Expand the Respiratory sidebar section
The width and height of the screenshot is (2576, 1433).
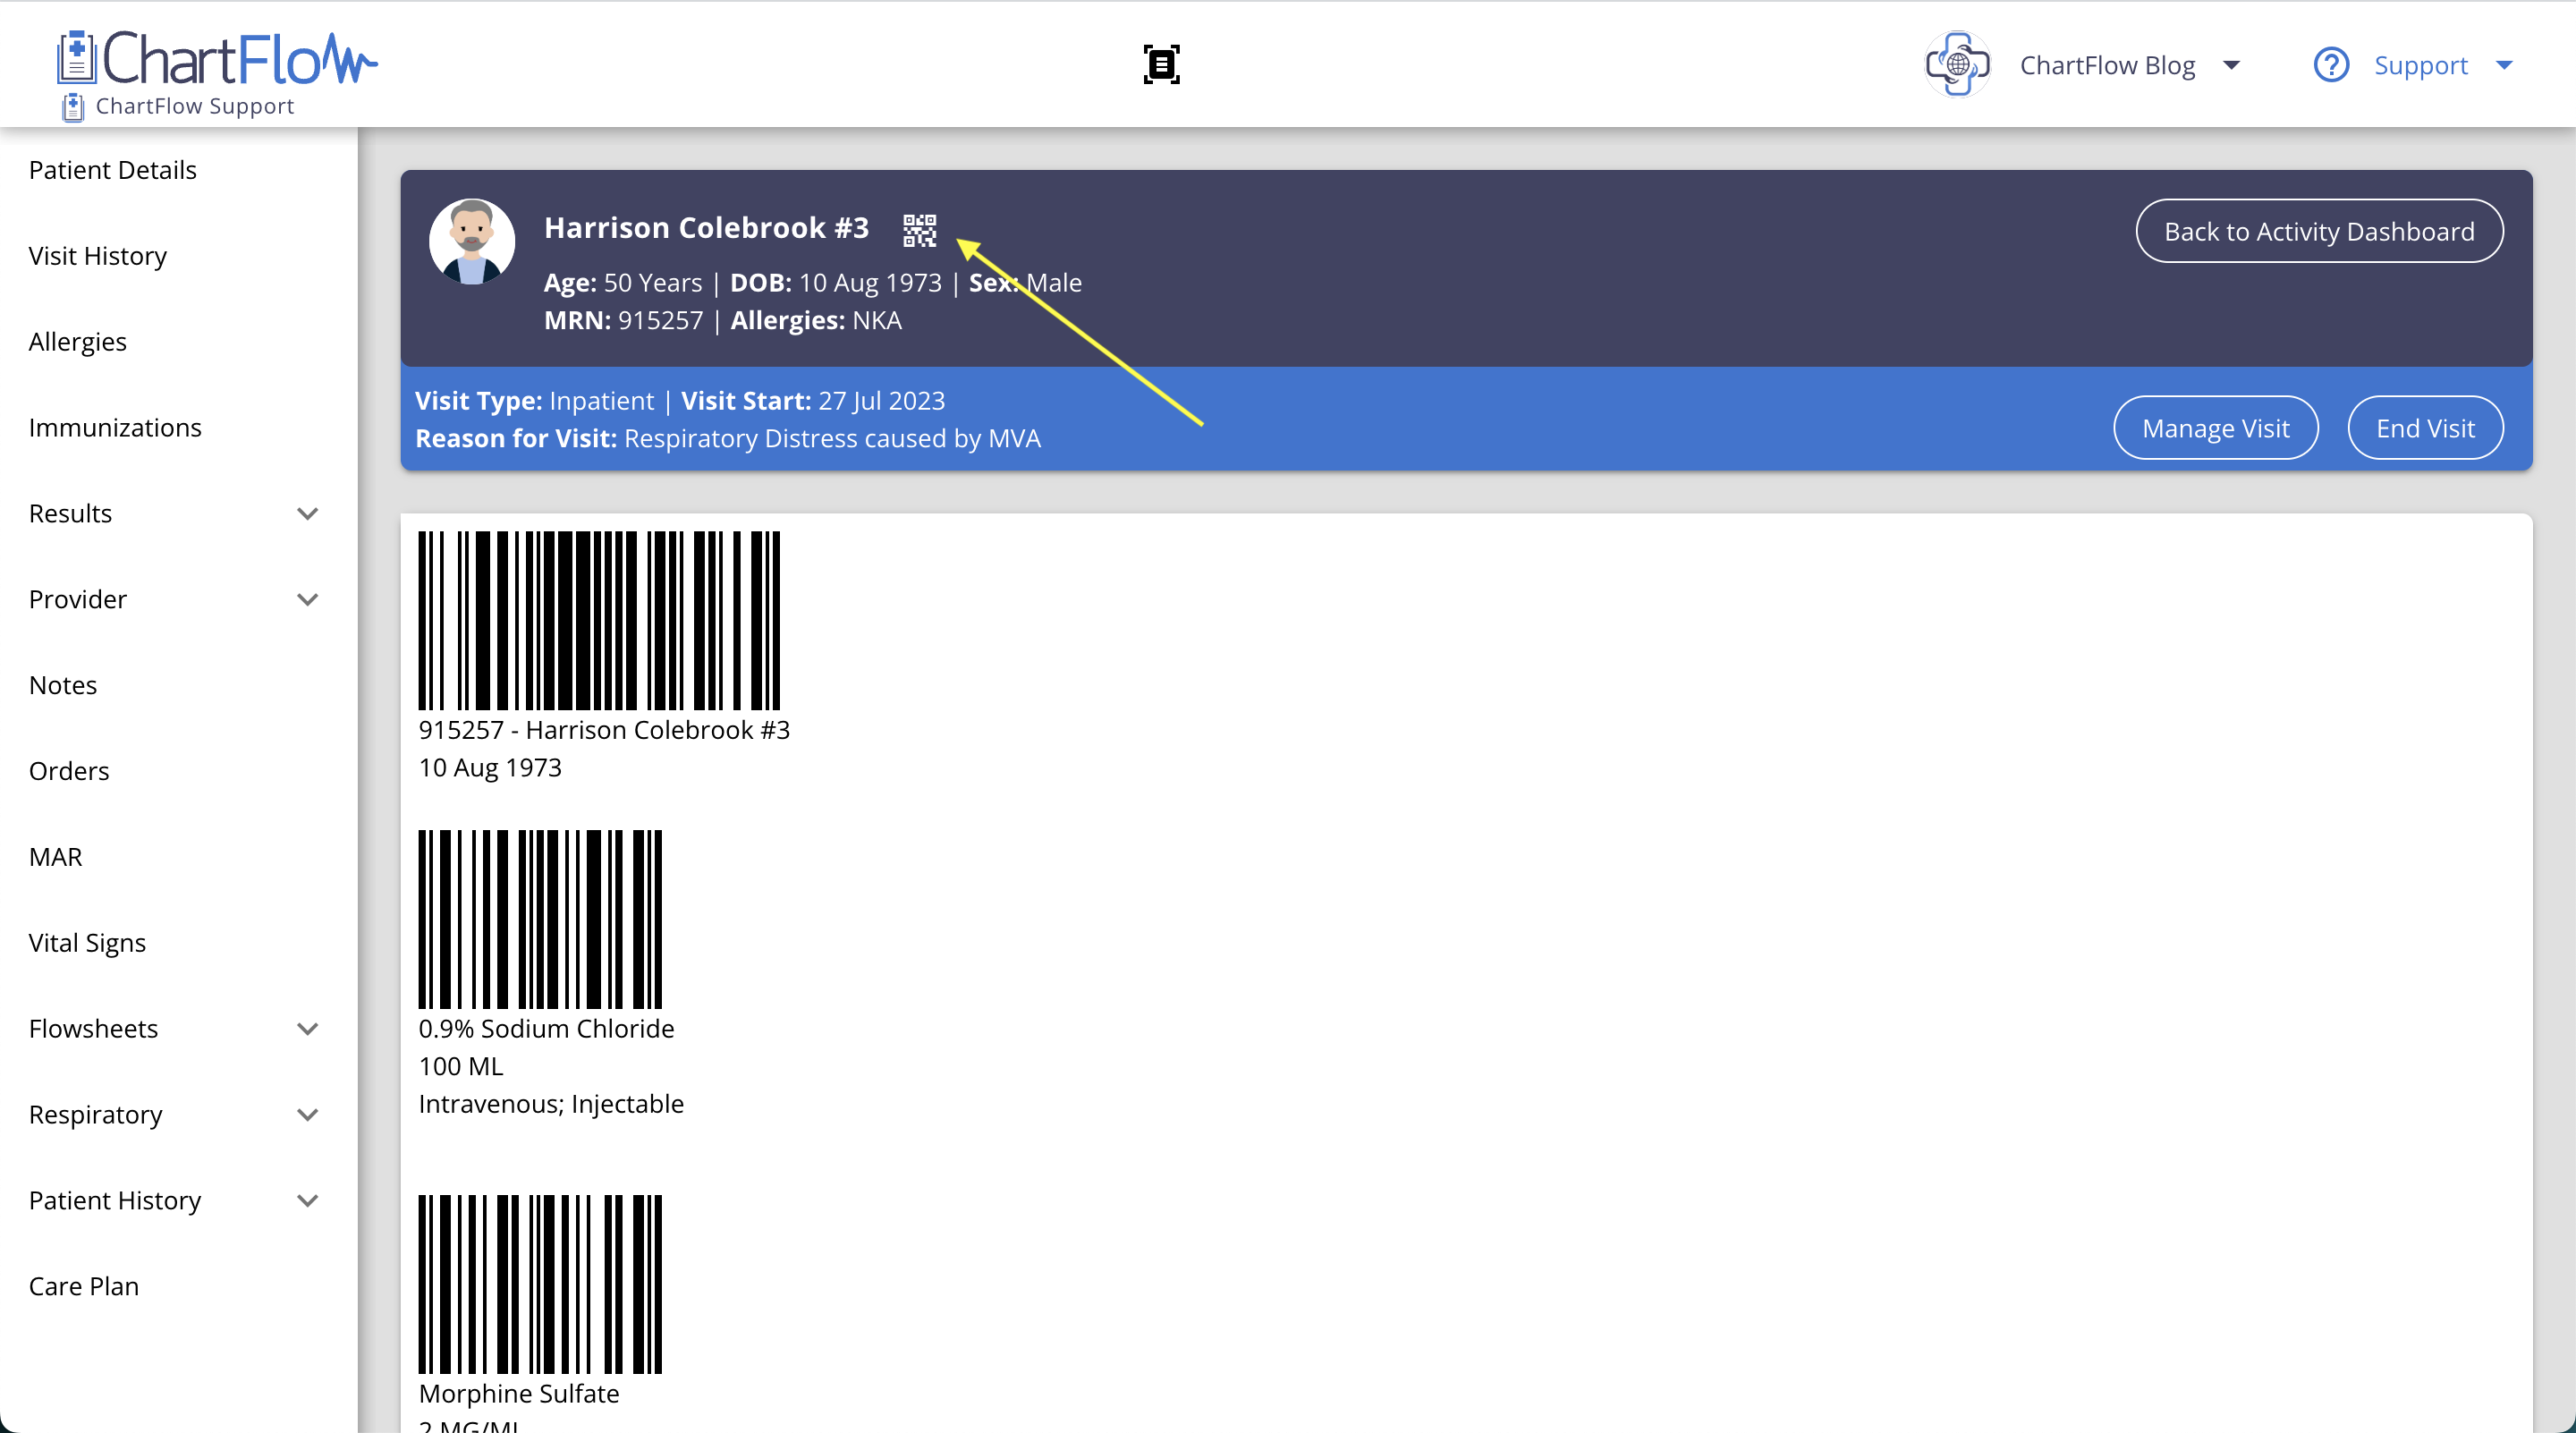[307, 1115]
